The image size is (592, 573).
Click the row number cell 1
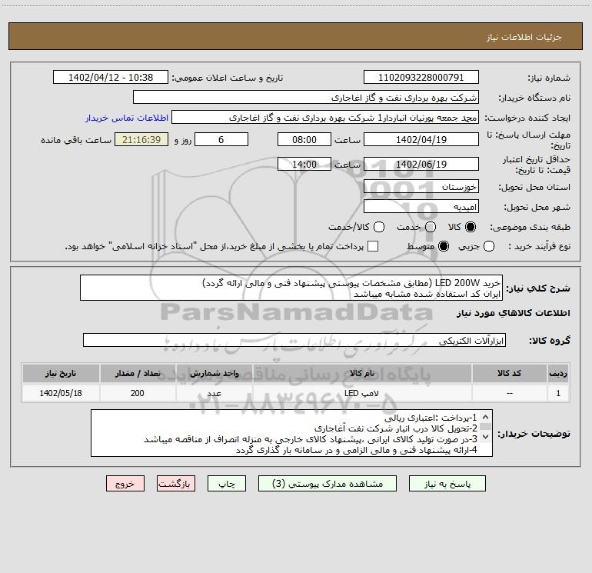[558, 393]
